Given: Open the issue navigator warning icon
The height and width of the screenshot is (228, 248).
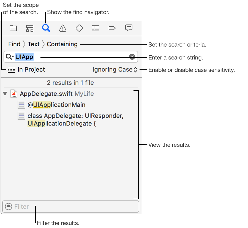Looking at the screenshot, I should pyautogui.click(x=63, y=28).
